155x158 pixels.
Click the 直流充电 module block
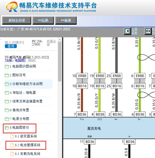[x=109, y=128]
